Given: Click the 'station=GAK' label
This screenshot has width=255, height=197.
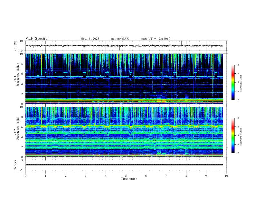Looking at the screenshot, I should (119, 39).
